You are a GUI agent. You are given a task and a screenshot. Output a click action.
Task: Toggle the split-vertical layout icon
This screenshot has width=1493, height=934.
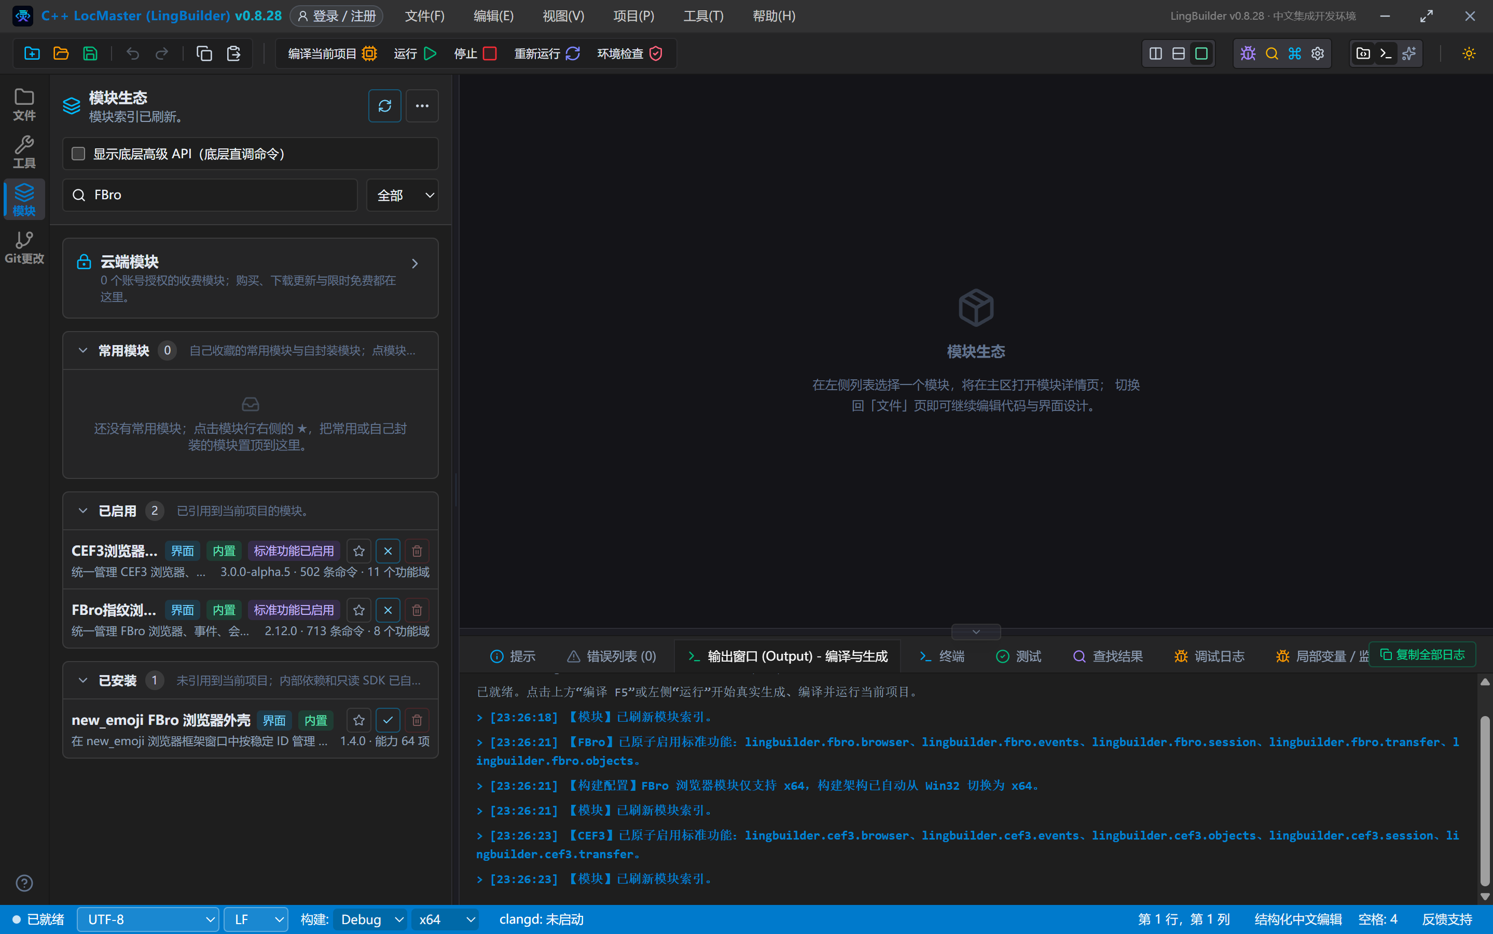(1155, 54)
